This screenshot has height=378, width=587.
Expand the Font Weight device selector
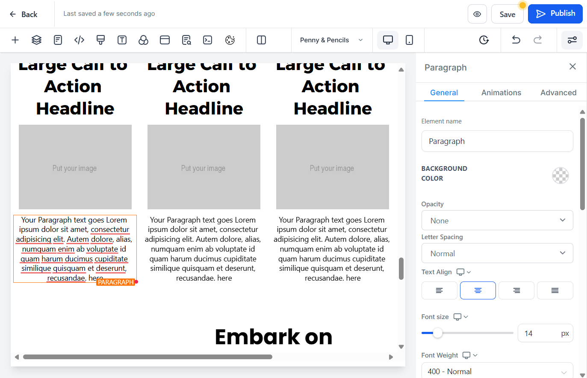point(470,355)
